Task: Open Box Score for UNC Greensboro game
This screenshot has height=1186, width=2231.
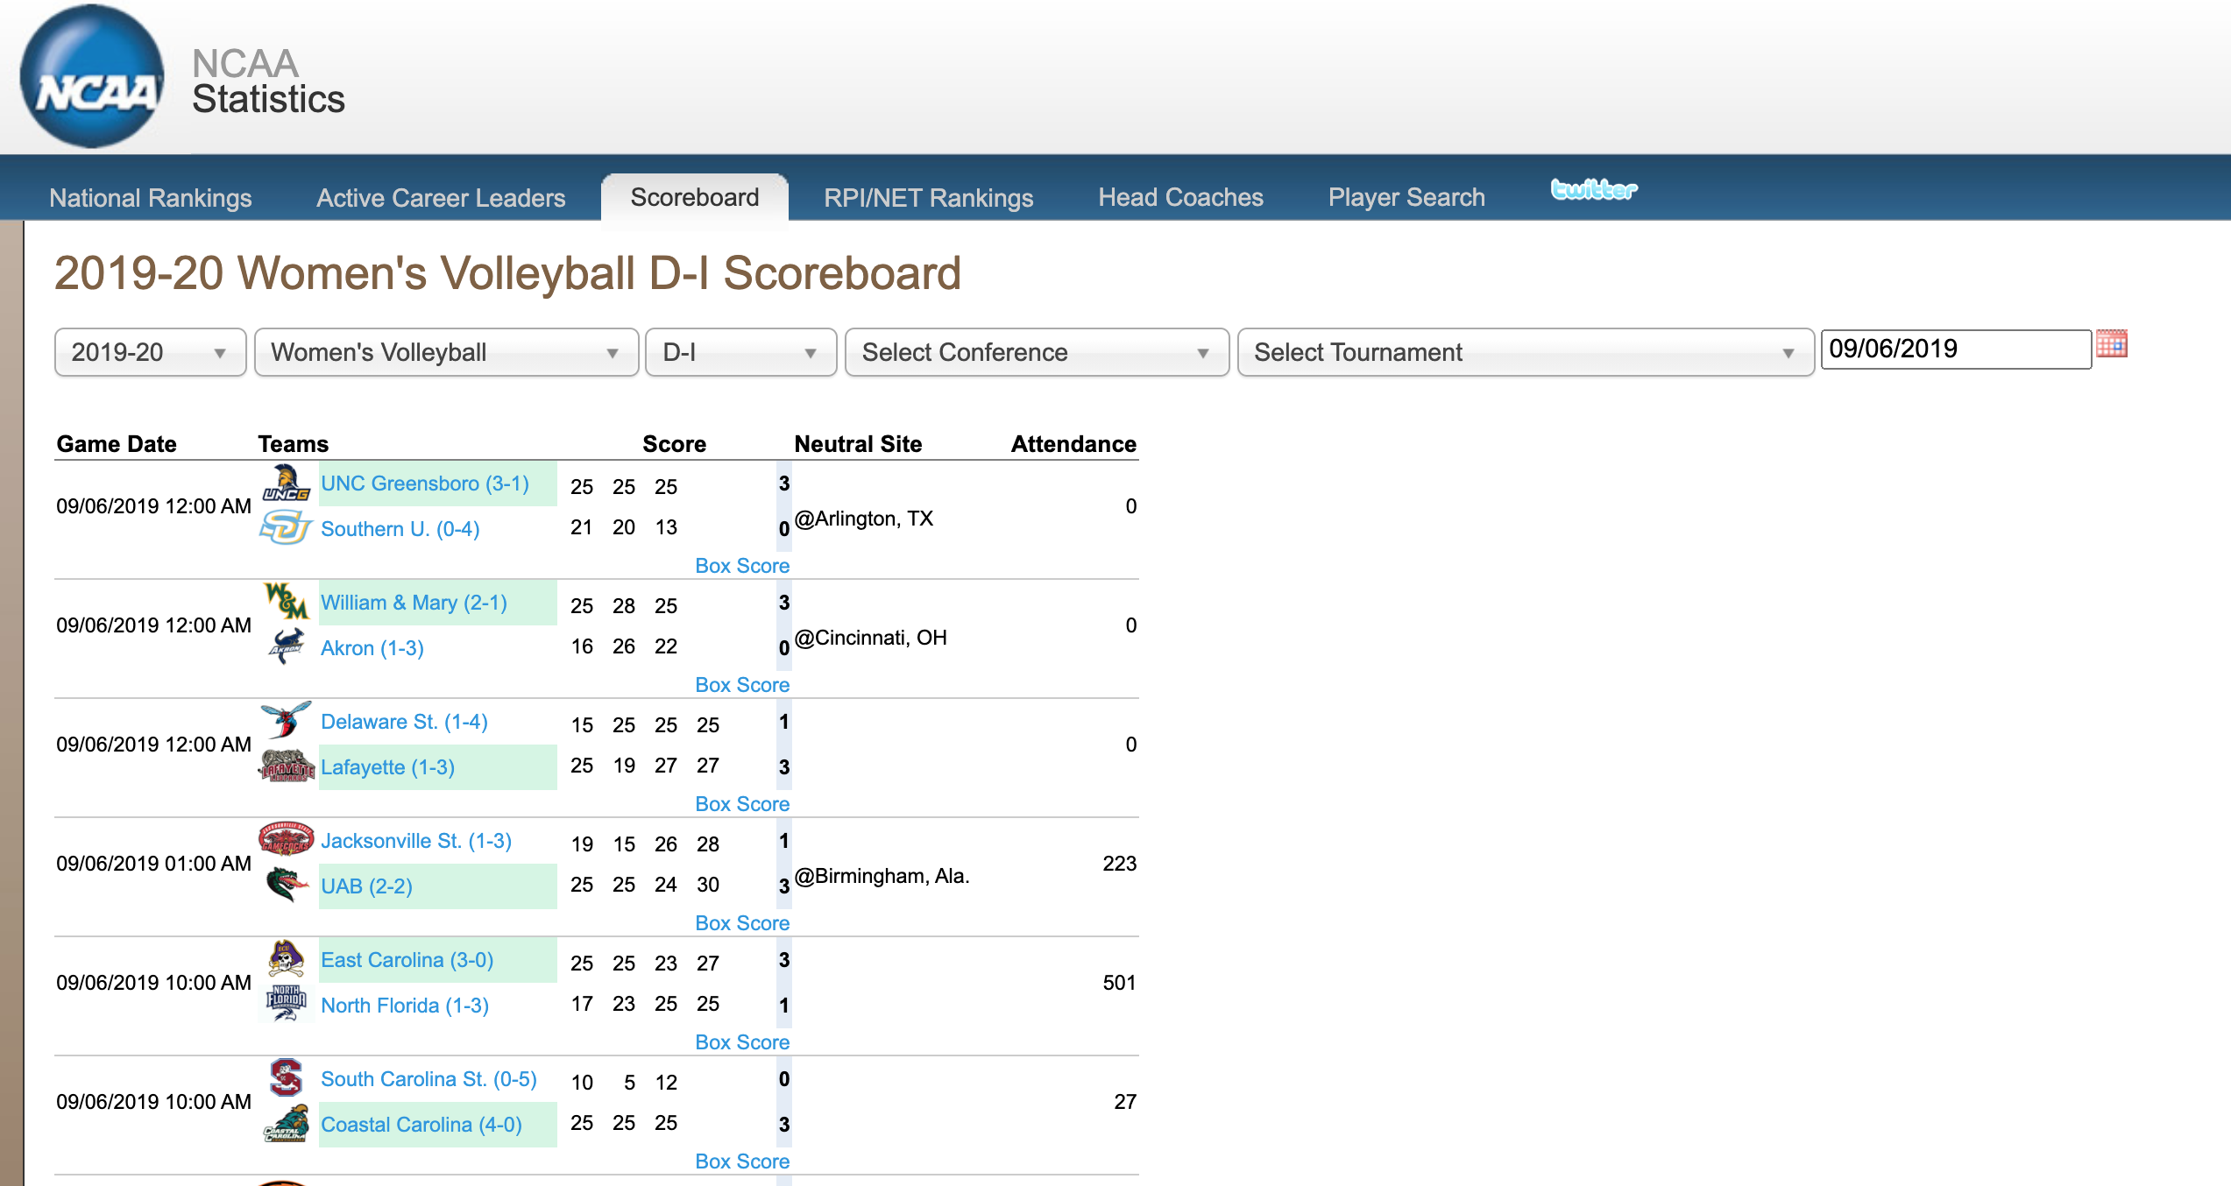Action: (741, 566)
